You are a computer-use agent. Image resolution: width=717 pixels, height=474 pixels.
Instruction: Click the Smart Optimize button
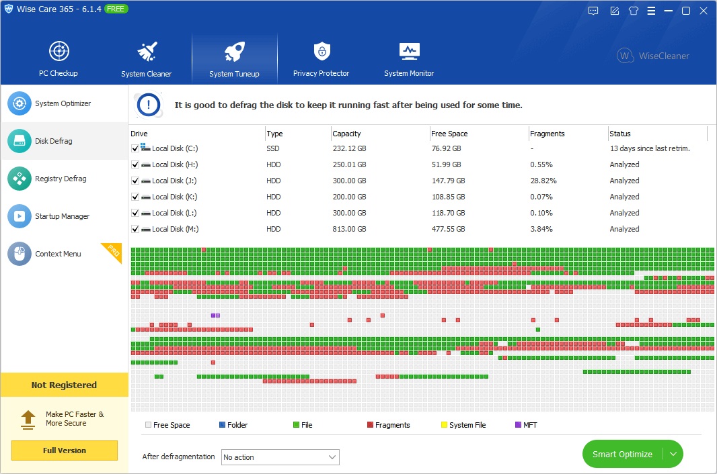coord(621,454)
